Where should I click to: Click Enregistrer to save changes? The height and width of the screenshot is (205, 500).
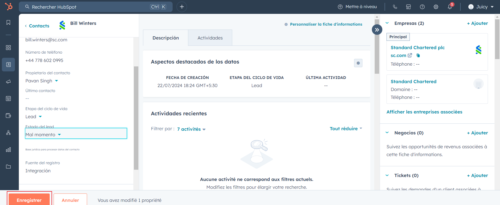click(29, 199)
